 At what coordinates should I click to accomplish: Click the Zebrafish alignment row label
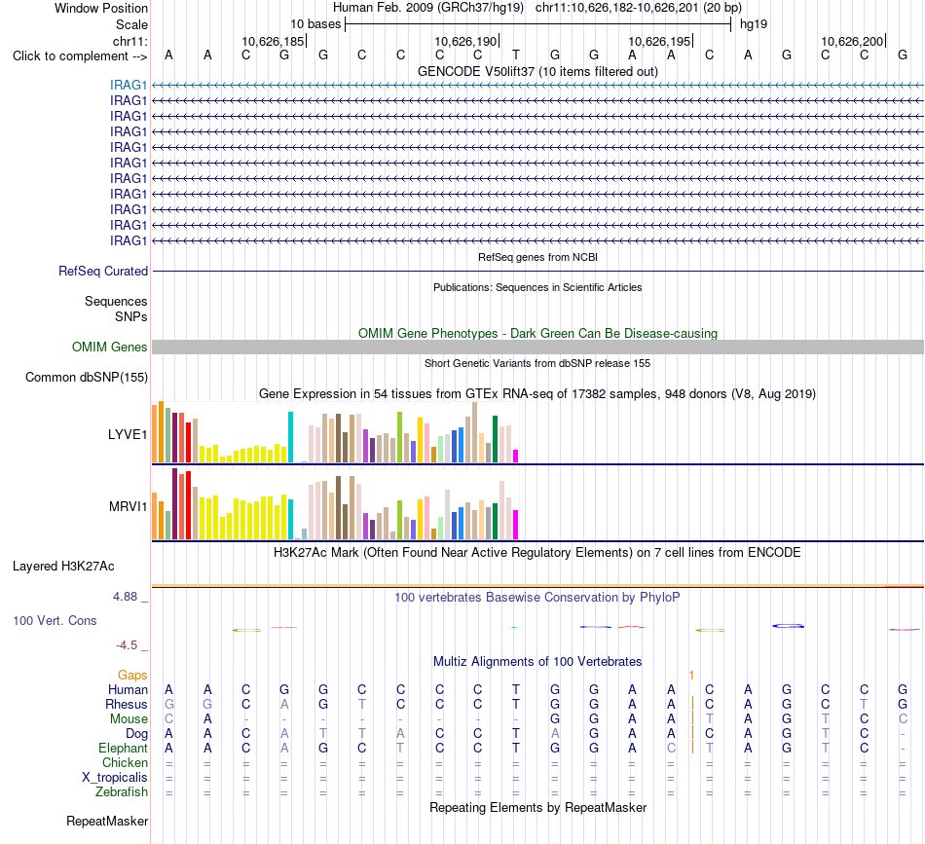coord(122,792)
